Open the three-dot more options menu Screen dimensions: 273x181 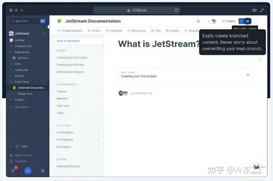pos(257,21)
